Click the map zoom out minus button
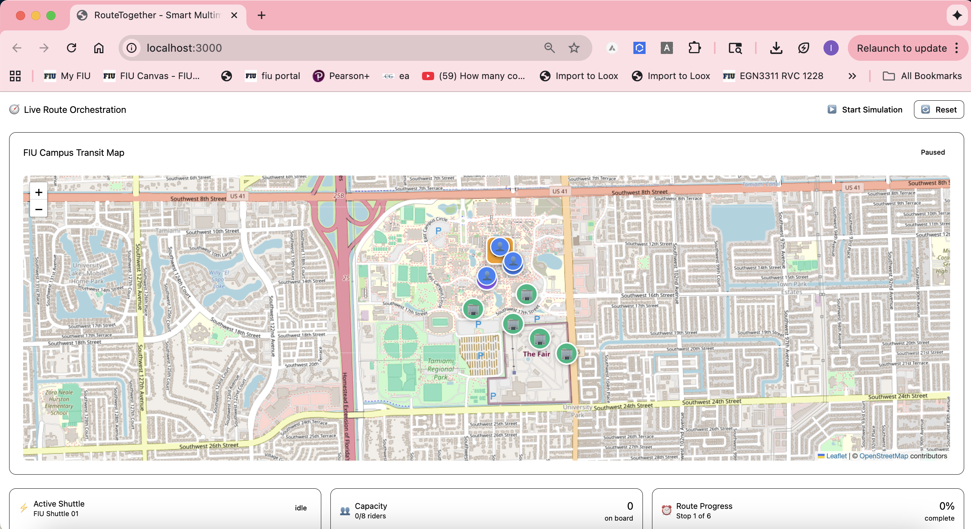Screen dimensions: 971x529 pos(38,209)
